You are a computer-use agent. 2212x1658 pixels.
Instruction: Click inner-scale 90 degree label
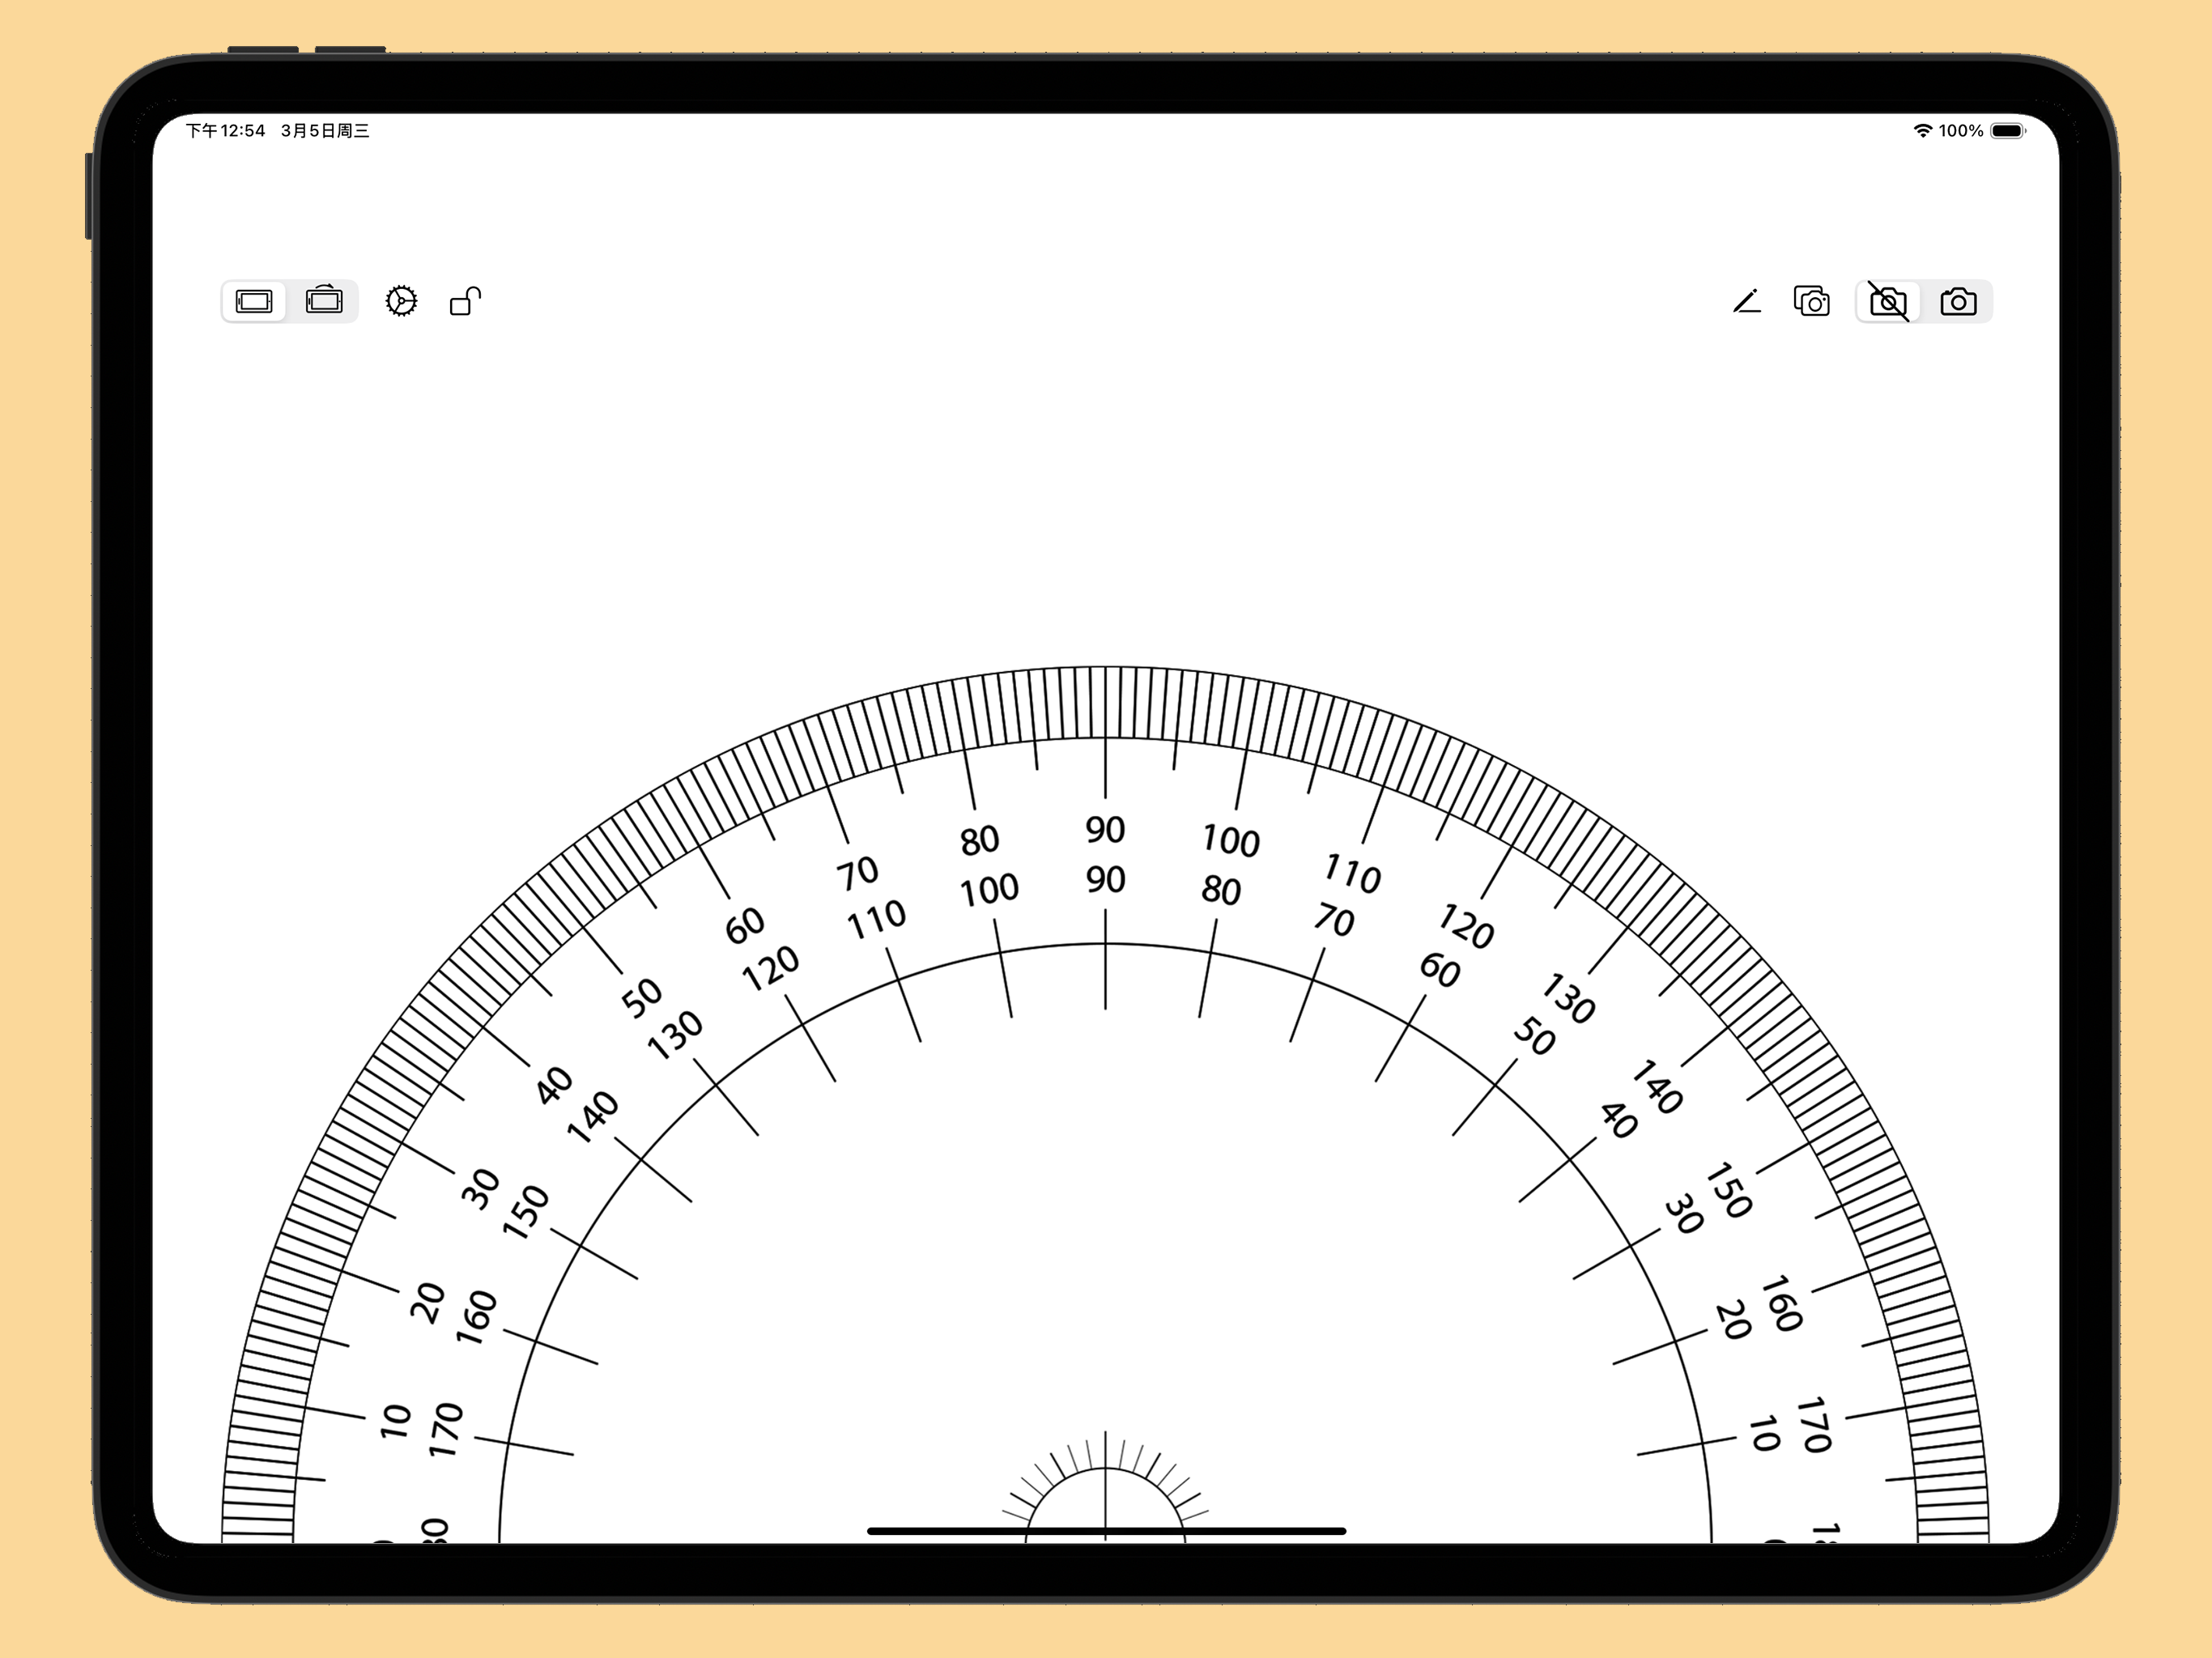[x=1105, y=879]
